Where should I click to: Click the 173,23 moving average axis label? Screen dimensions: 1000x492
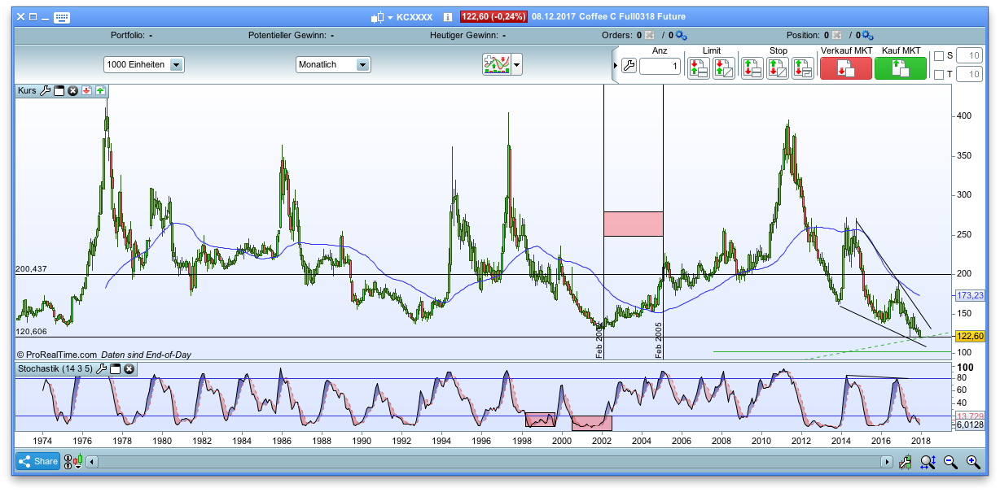point(969,295)
